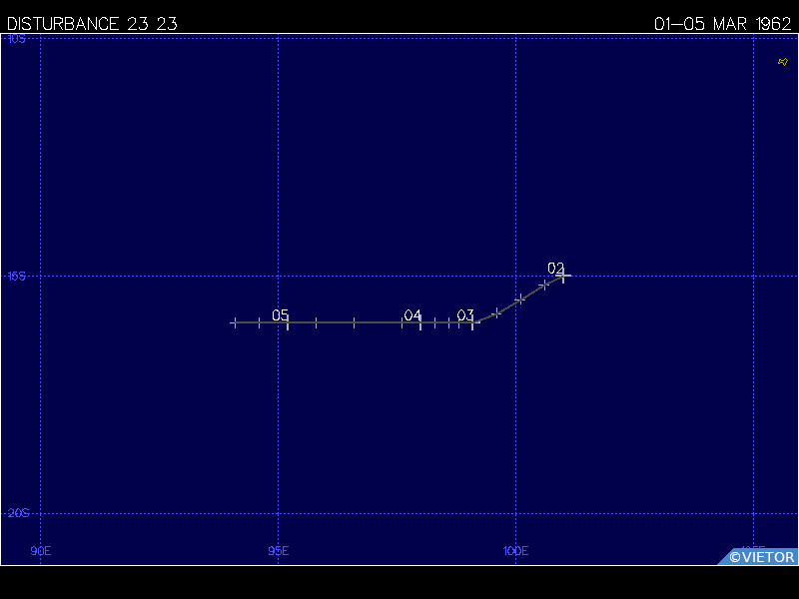Click the track start cross at day 02
This screenshot has height=599, width=799.
[563, 276]
